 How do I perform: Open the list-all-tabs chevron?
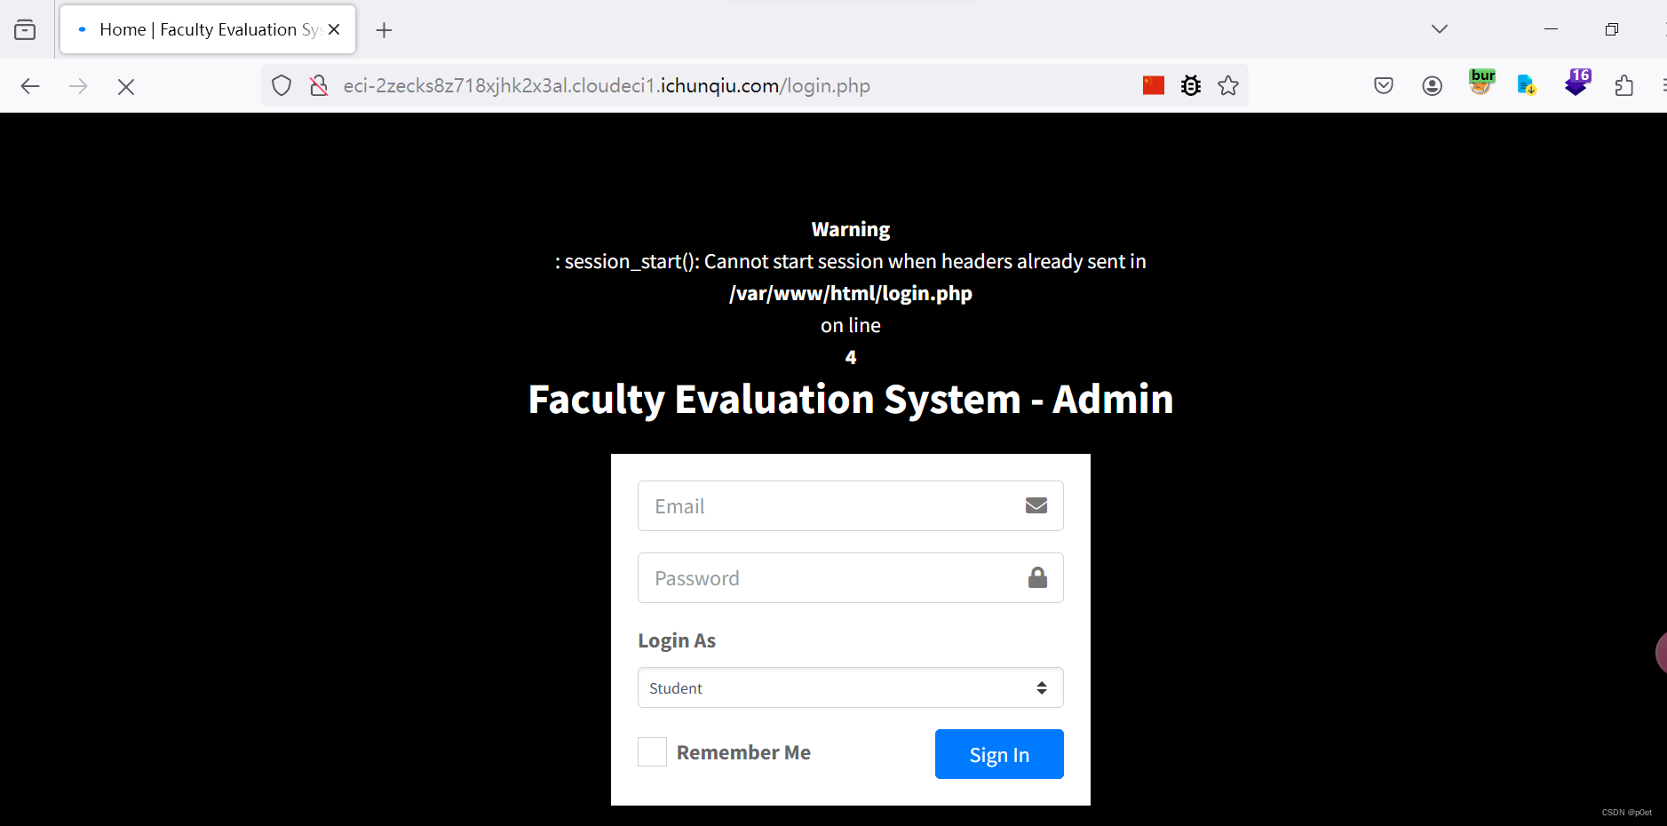tap(1439, 28)
